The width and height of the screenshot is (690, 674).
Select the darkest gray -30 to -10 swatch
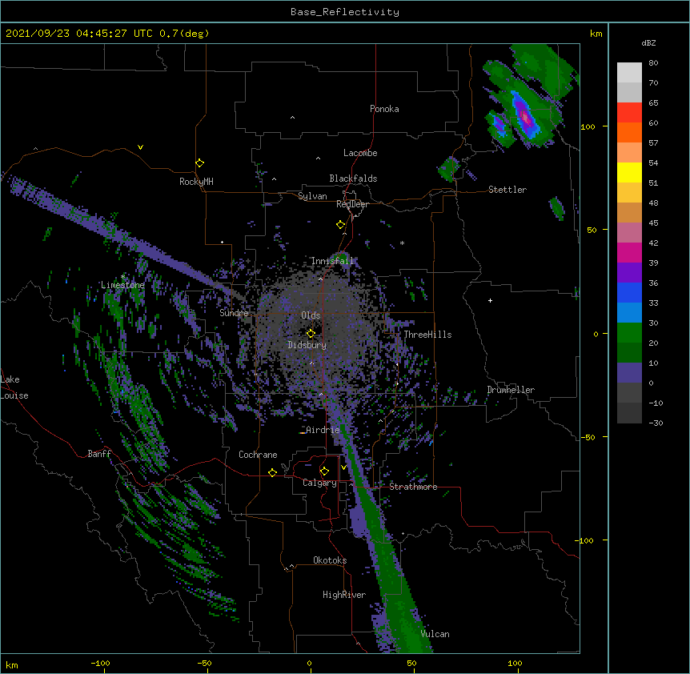tap(629, 413)
